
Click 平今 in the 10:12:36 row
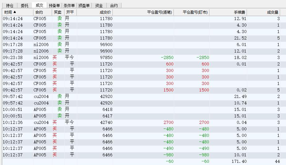pyautogui.click(x=69, y=122)
